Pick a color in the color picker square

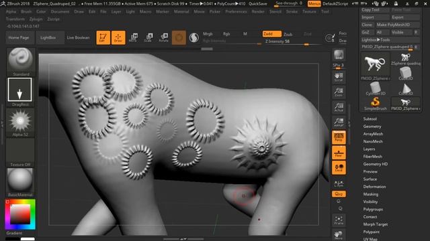coord(20,214)
